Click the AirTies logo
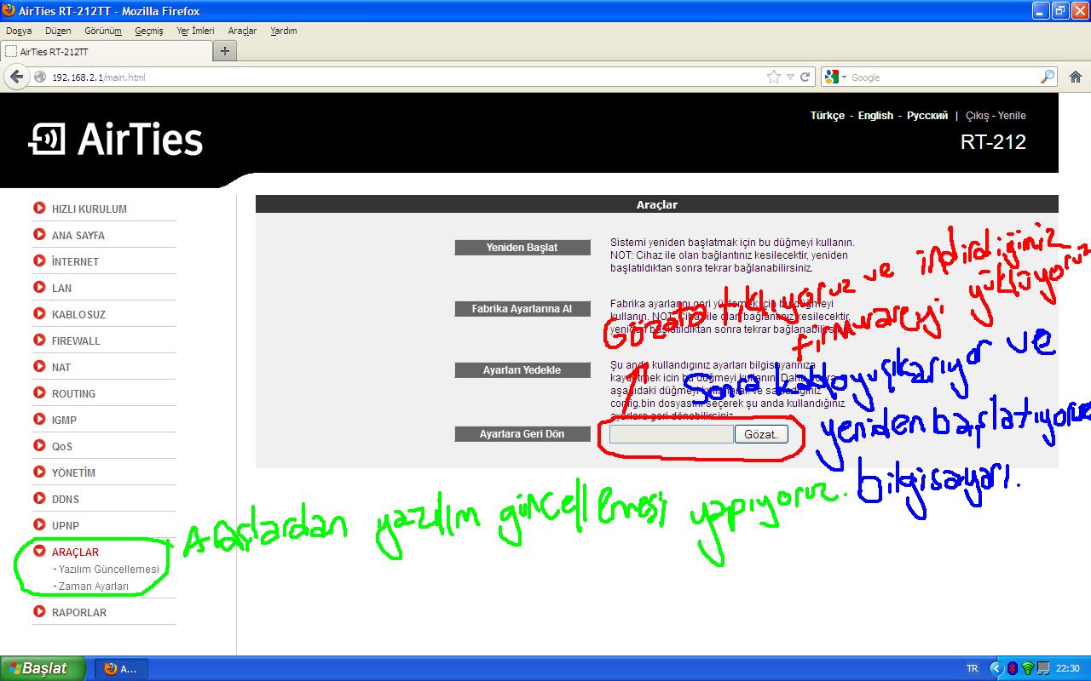The height and width of the screenshot is (681, 1091). coord(116,140)
